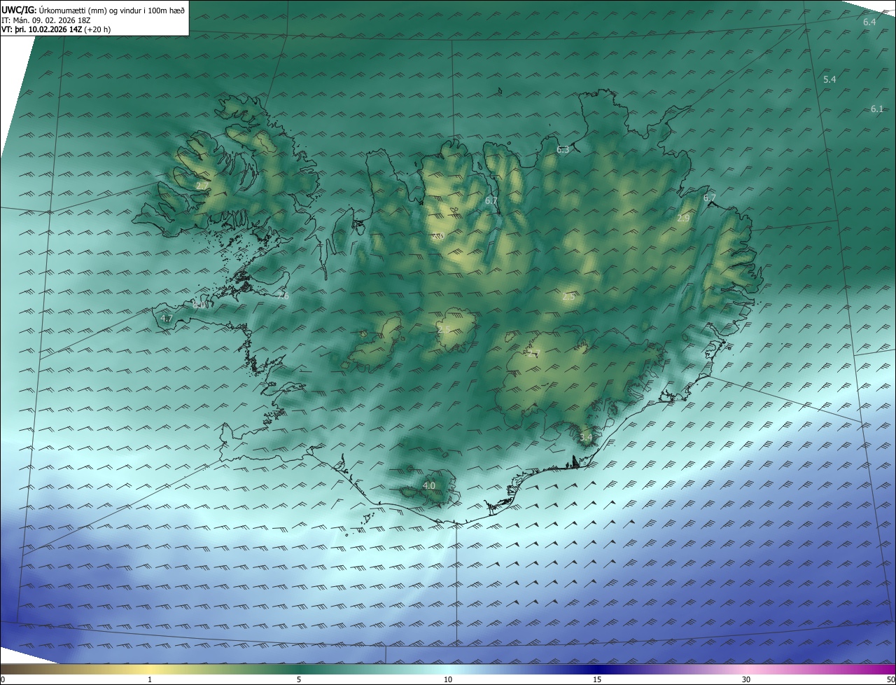Select the 'IT: Mán. 09. 02. 2026 18Z' line
This screenshot has width=896, height=685.
pos(46,20)
